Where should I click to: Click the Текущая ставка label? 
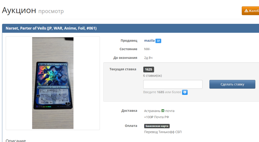click(123, 69)
